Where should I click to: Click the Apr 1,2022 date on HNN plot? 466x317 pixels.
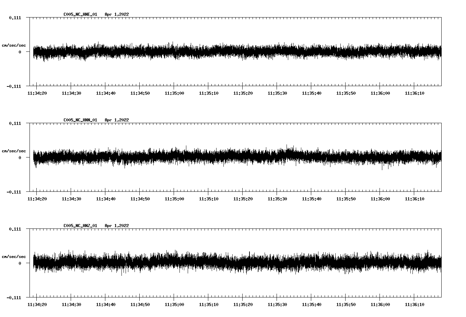pyautogui.click(x=117, y=120)
